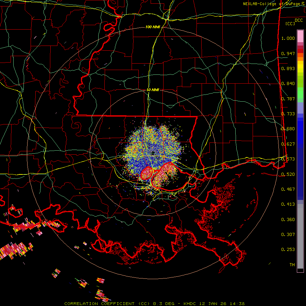Select the 0.733 scale value
306x306 pixels.
pyautogui.click(x=288, y=114)
